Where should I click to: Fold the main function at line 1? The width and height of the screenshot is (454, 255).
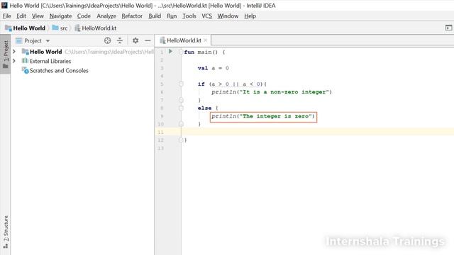click(181, 52)
